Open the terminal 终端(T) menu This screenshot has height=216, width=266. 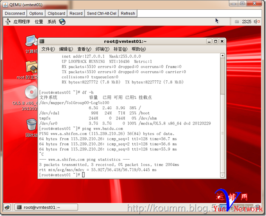click(x=102, y=49)
